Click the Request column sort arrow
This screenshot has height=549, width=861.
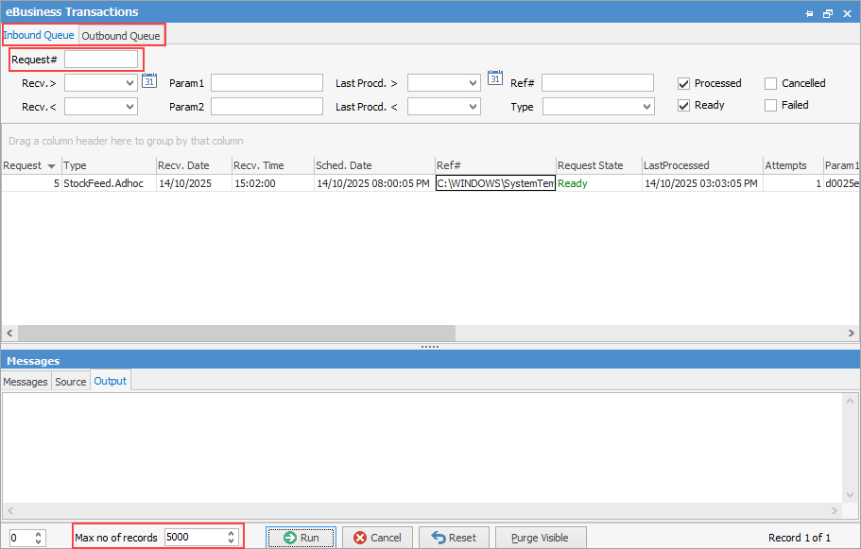pyautogui.click(x=51, y=166)
